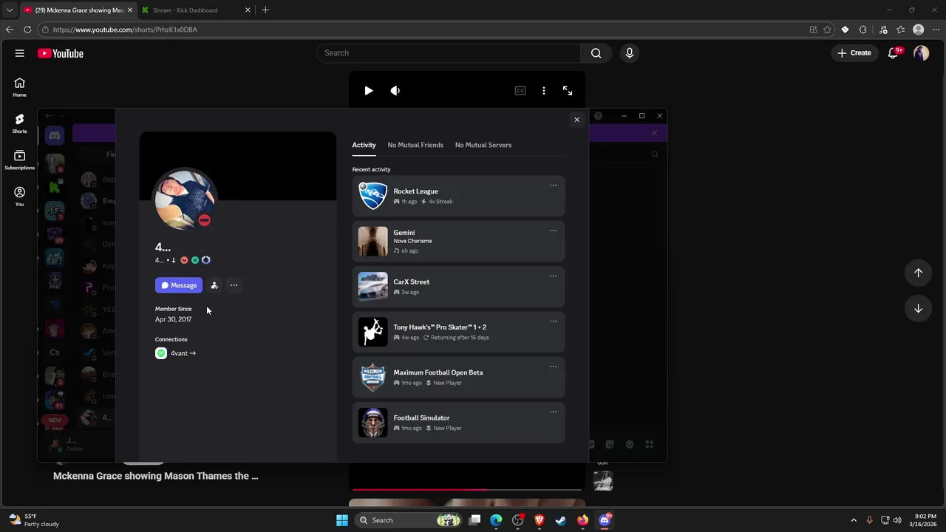Show hidden system tray icons
Image resolution: width=946 pixels, height=532 pixels.
pos(854,520)
